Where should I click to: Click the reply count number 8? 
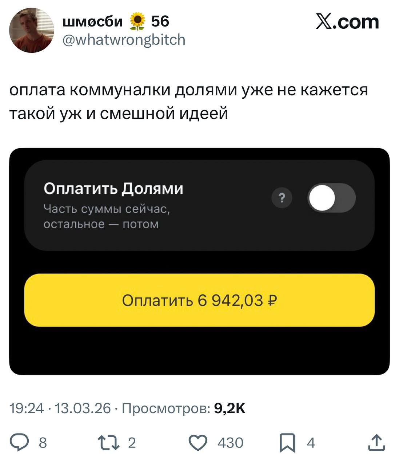(x=43, y=443)
